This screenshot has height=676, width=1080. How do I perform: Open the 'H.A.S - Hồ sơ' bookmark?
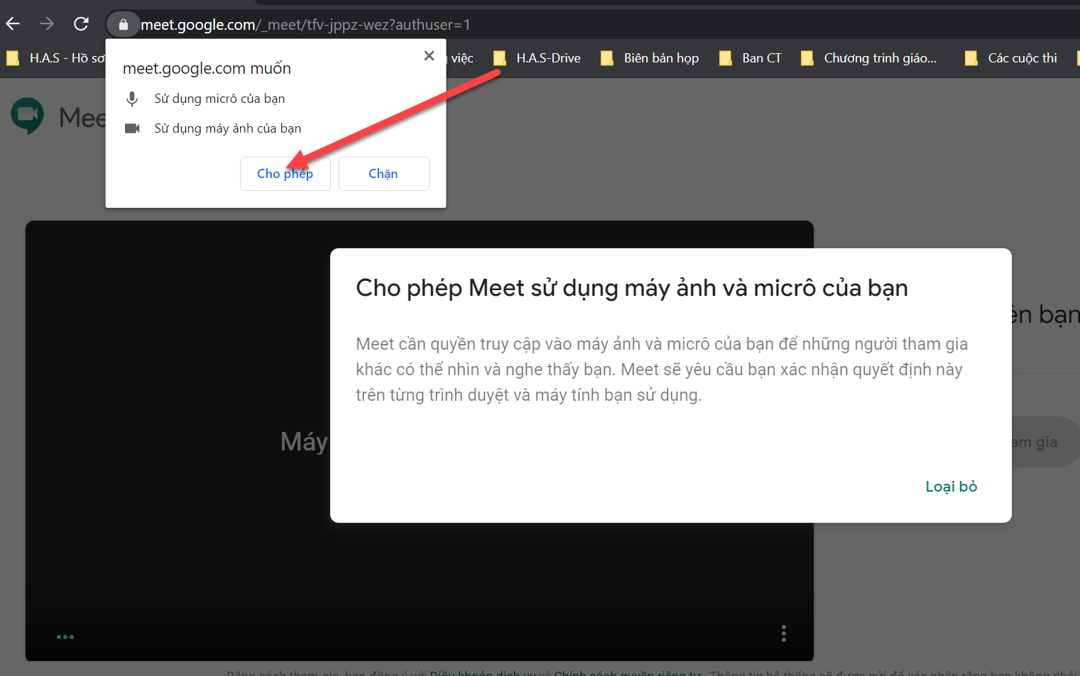tap(55, 58)
